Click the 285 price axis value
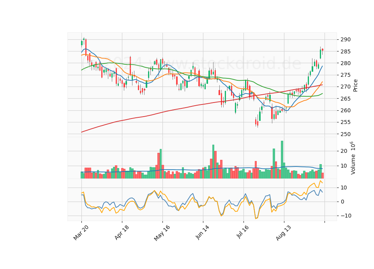The width and height of the screenshot is (374, 269). click(346, 51)
